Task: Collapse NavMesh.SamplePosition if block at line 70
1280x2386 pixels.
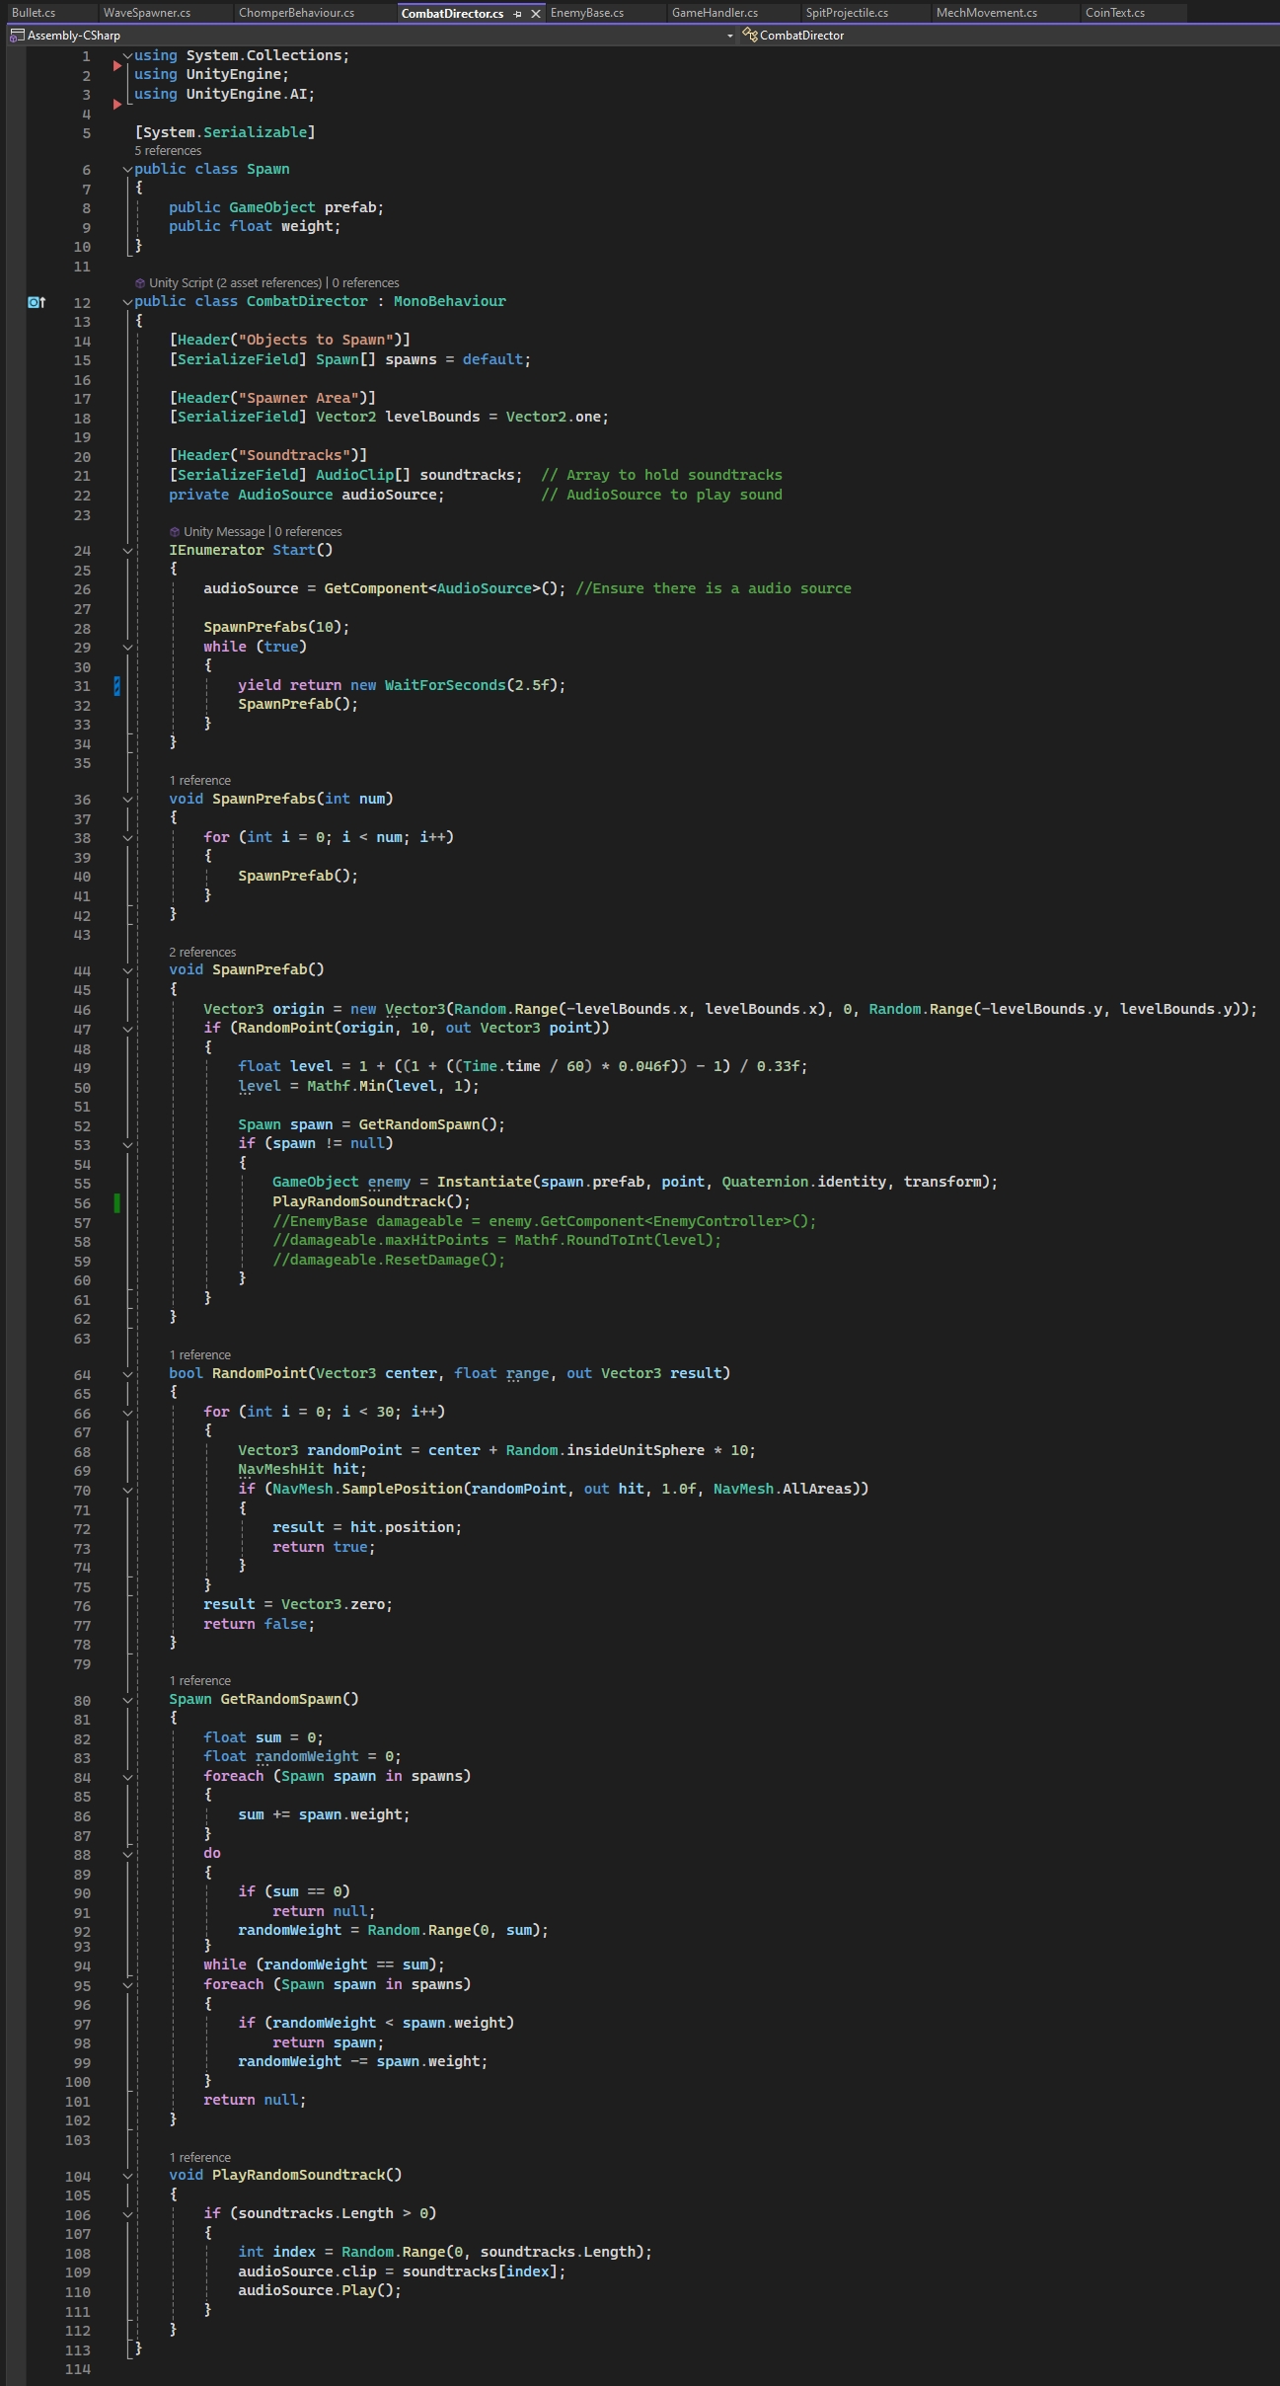Action: tap(127, 1490)
